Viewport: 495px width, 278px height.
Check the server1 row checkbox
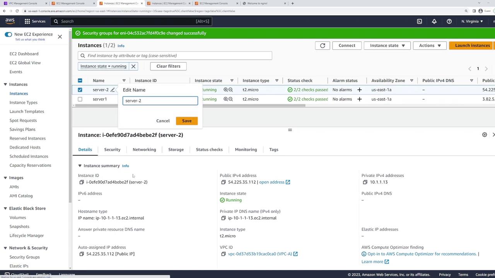80,99
